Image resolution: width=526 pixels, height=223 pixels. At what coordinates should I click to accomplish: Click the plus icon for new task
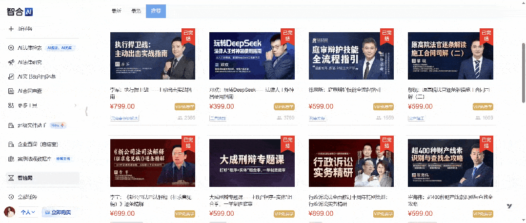tap(11, 28)
